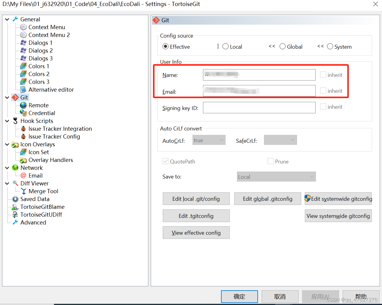This screenshot has width=382, height=305.
Task: Click the Credential globe-key icon
Action: tap(23, 113)
